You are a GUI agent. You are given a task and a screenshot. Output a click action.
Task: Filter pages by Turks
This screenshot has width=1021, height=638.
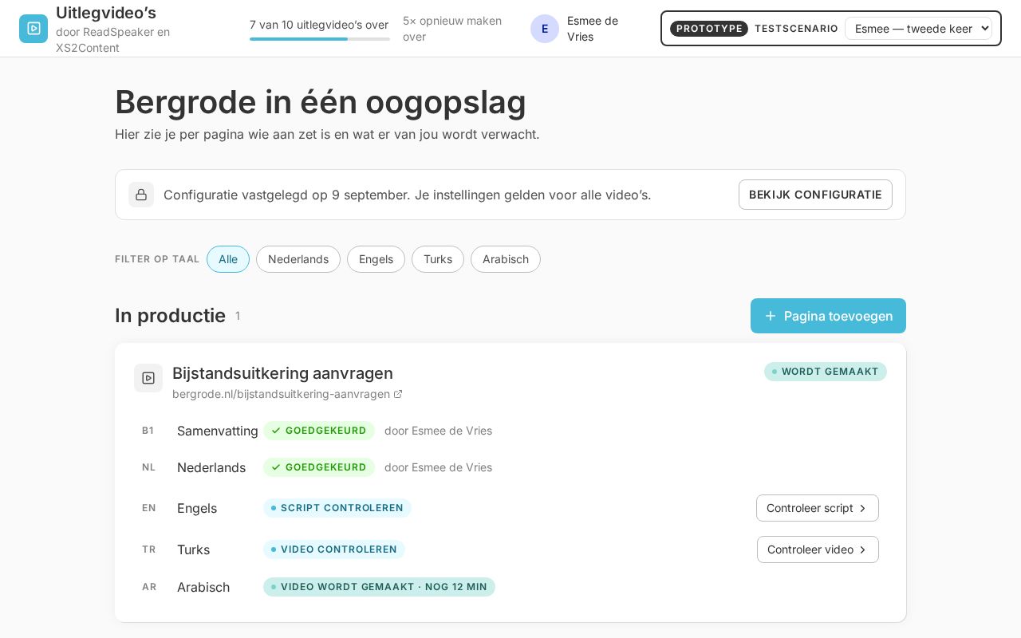438,259
